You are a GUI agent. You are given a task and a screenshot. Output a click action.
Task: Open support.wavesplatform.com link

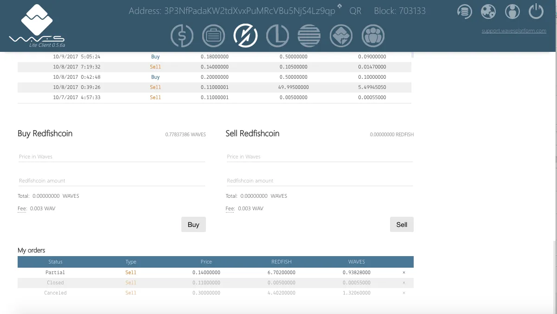(x=514, y=31)
